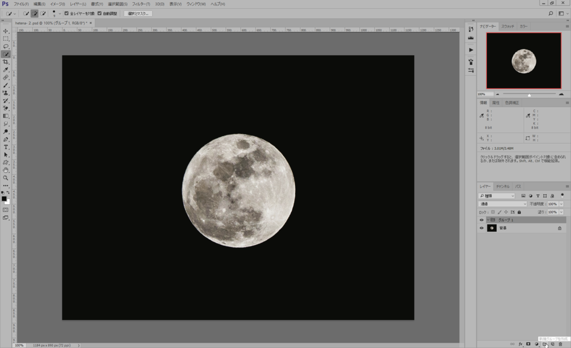Select the Hand tool

coord(6,170)
